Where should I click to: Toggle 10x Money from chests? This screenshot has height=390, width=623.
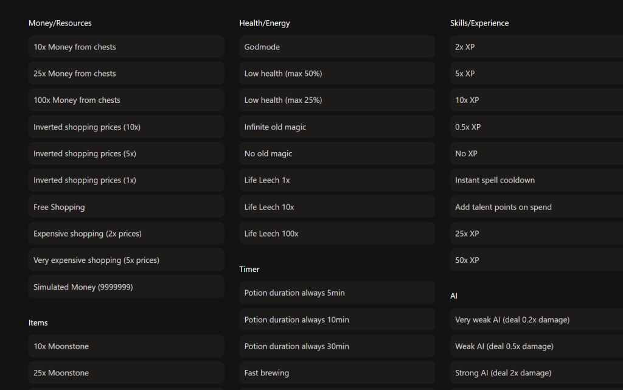tap(126, 47)
